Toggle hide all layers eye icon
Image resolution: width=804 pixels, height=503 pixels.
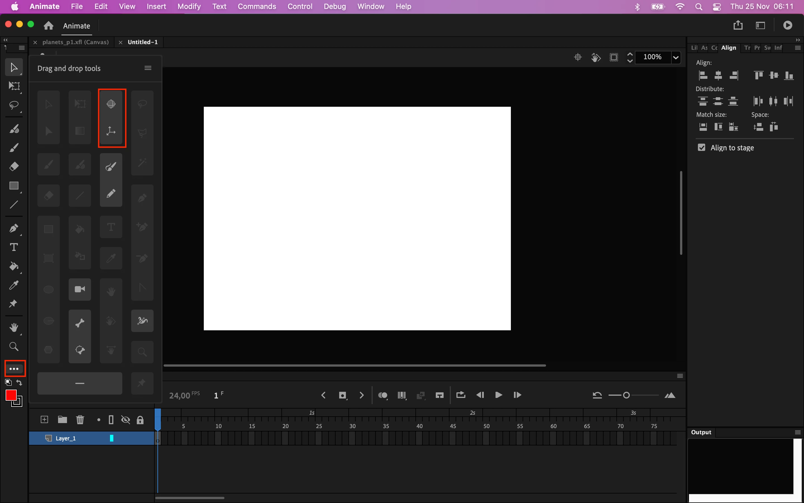(125, 420)
